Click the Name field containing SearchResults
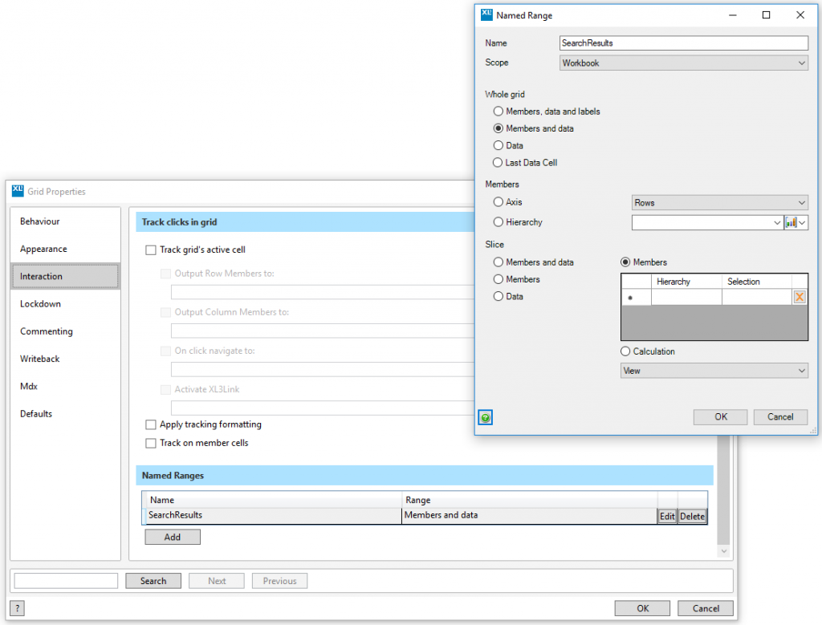822x625 pixels. point(683,43)
